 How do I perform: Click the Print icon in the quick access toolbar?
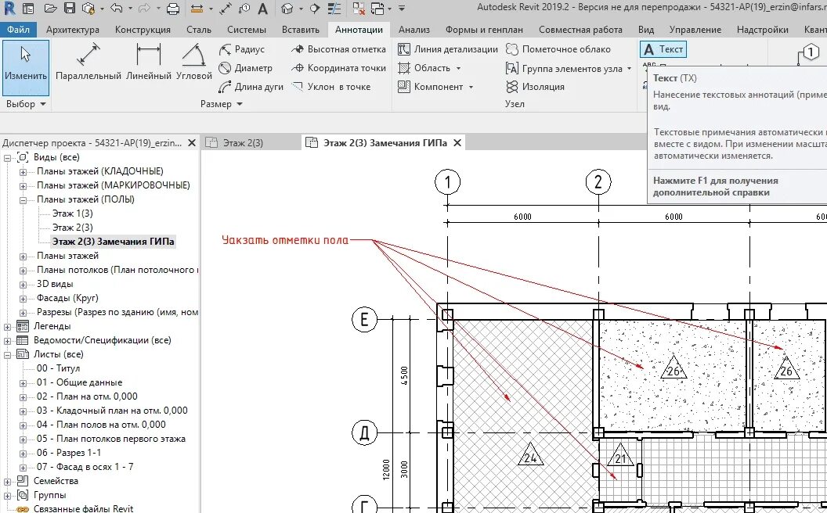tap(172, 9)
